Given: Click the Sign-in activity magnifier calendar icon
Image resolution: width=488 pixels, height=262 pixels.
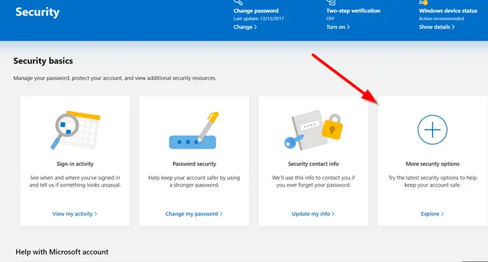Looking at the screenshot, I should [75, 130].
